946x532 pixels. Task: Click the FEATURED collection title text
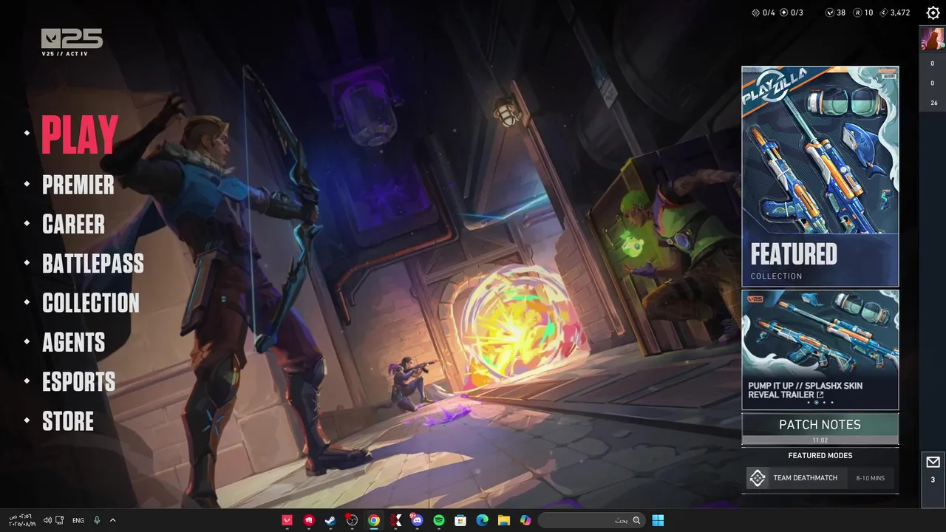coord(794,254)
